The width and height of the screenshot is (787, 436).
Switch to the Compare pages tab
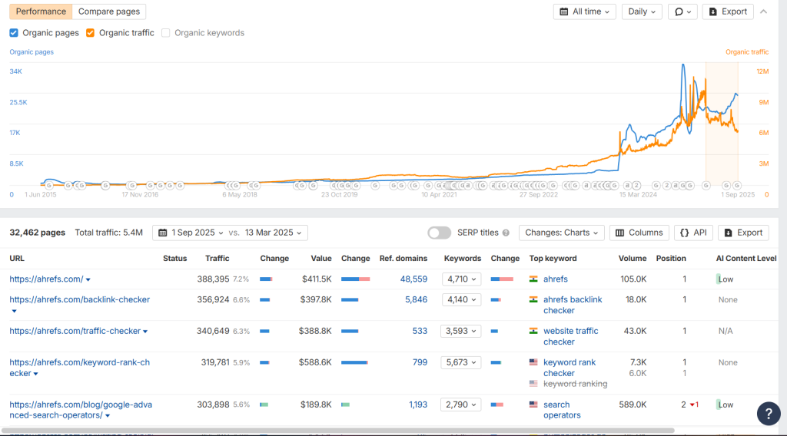coord(109,12)
